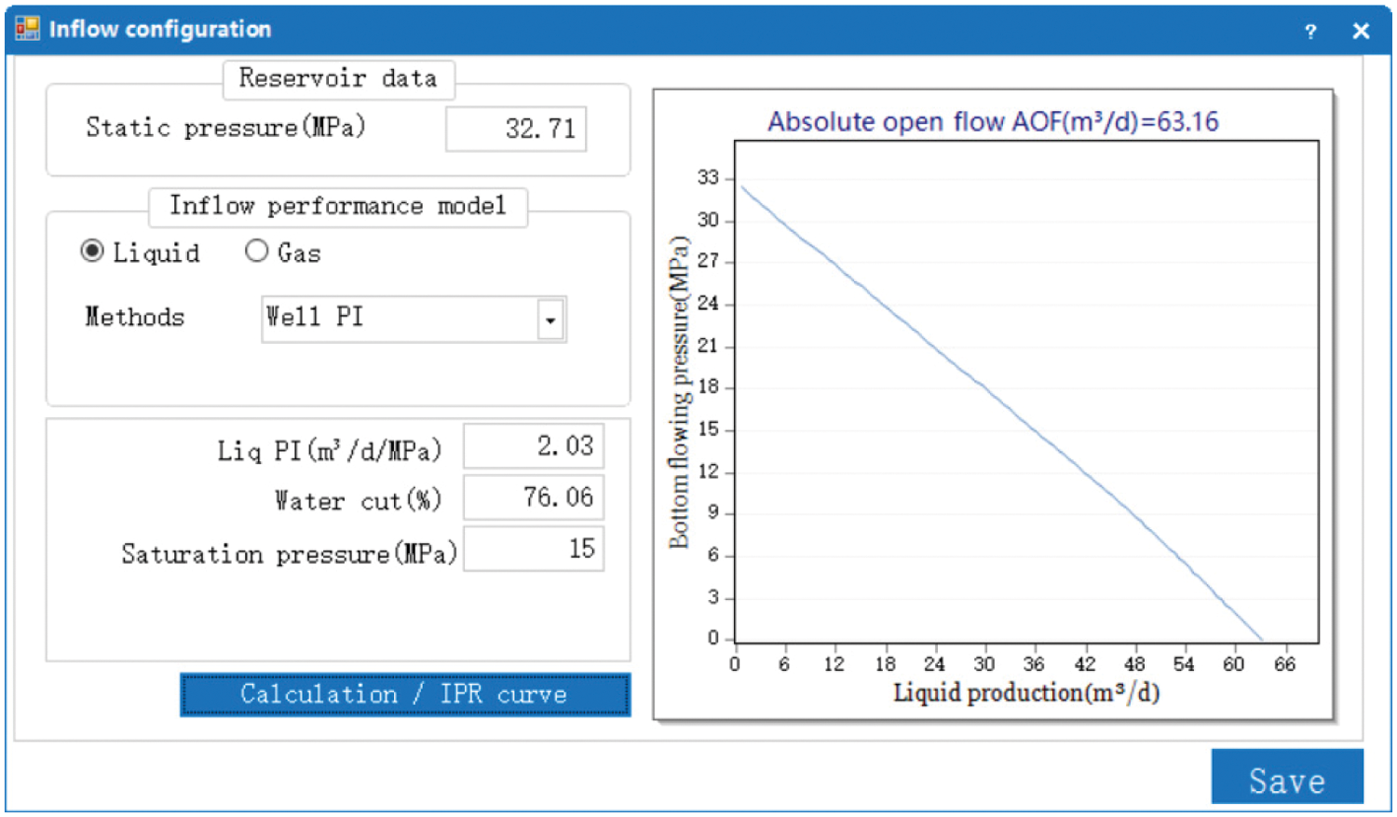Choose the Gas inflow model option
The height and width of the screenshot is (817, 1397).
click(257, 252)
